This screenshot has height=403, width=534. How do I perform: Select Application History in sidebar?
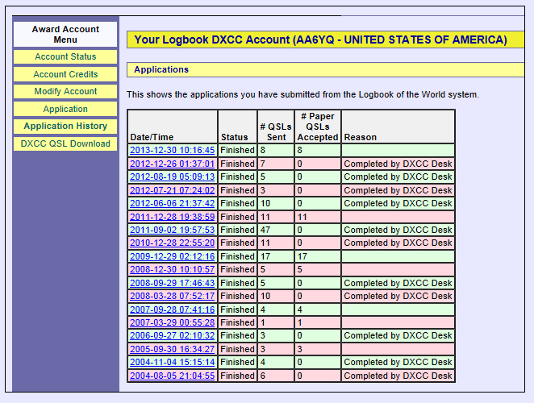(x=65, y=126)
